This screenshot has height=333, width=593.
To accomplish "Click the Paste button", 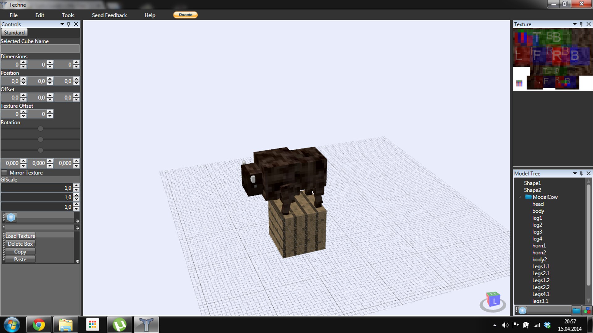I will pyautogui.click(x=20, y=260).
